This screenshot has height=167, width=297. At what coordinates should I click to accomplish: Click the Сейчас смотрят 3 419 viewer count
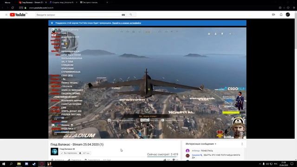(x=162, y=154)
